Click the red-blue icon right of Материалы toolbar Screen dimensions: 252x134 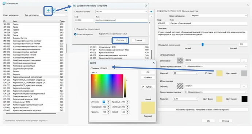66,11
